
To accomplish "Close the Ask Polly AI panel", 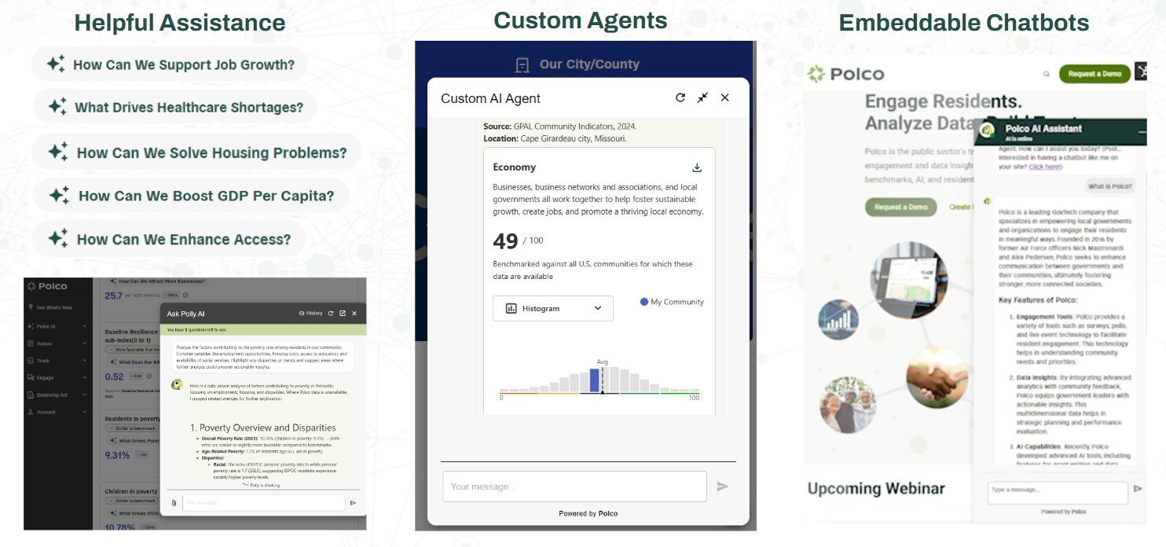I will 354,314.
